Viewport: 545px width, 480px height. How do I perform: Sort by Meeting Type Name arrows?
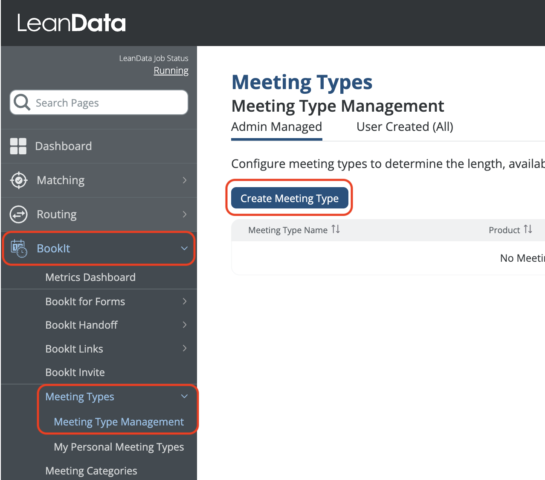coord(336,230)
